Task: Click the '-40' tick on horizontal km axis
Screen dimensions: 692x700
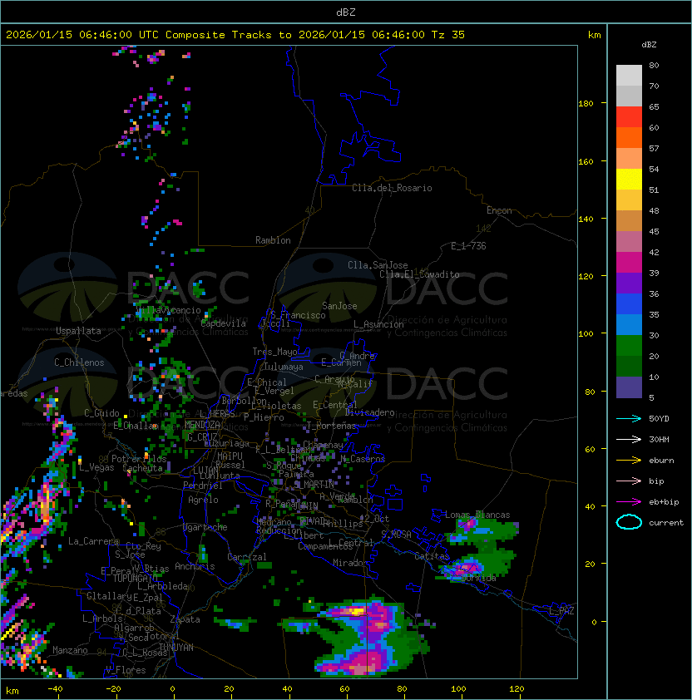Action: click(56, 689)
